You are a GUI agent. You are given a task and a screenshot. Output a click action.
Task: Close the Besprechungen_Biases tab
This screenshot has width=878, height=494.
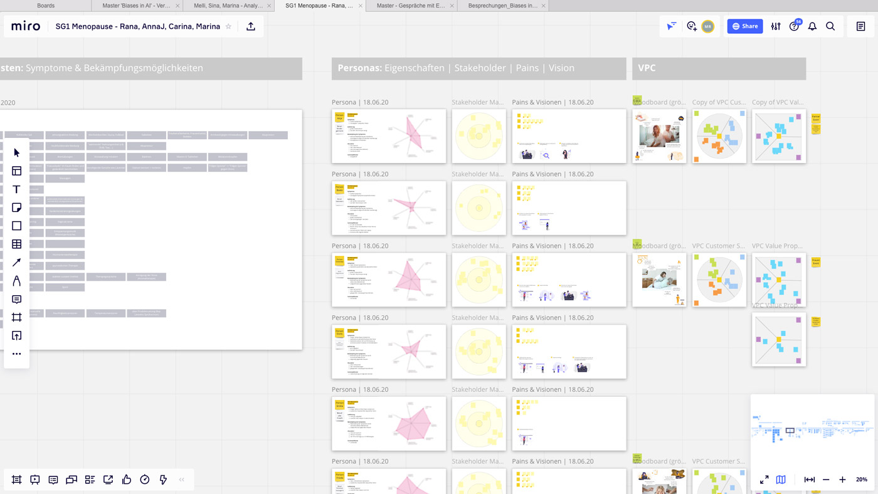[x=544, y=6]
